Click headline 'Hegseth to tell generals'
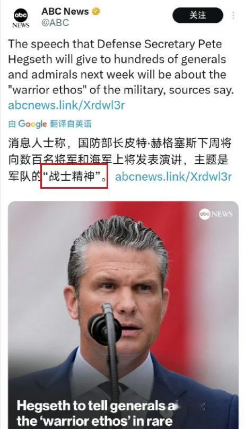 click(96, 406)
